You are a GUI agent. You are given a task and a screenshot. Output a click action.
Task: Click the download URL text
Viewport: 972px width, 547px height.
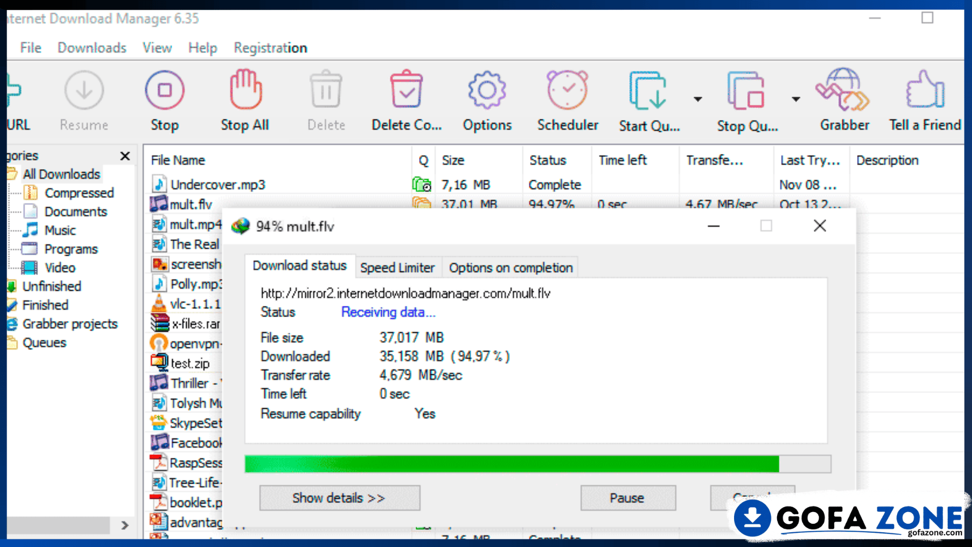[406, 293]
